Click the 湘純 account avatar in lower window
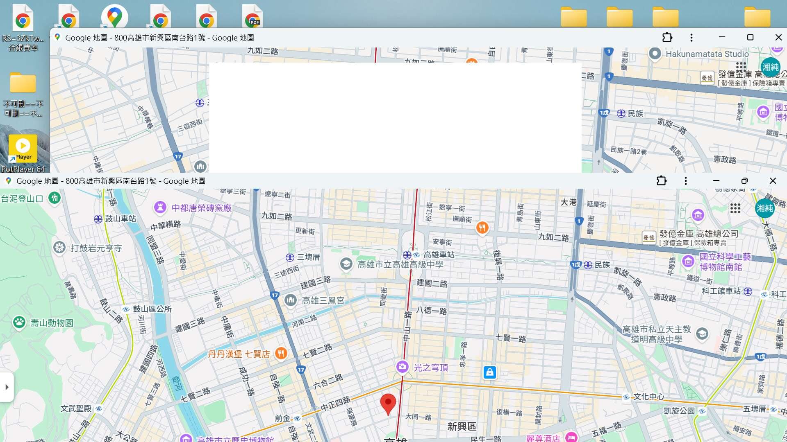This screenshot has height=442, width=787. (x=764, y=208)
